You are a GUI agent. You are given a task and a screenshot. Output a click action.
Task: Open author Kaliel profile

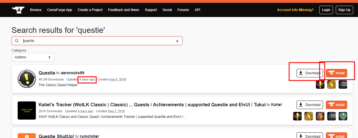(276, 105)
